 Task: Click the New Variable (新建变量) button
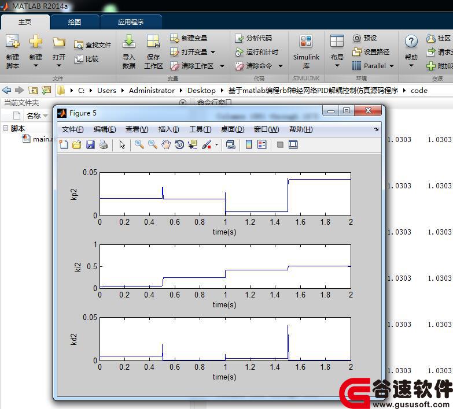189,38
